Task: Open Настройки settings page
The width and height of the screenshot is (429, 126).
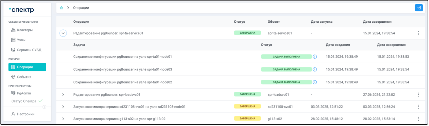Action: 25,114
